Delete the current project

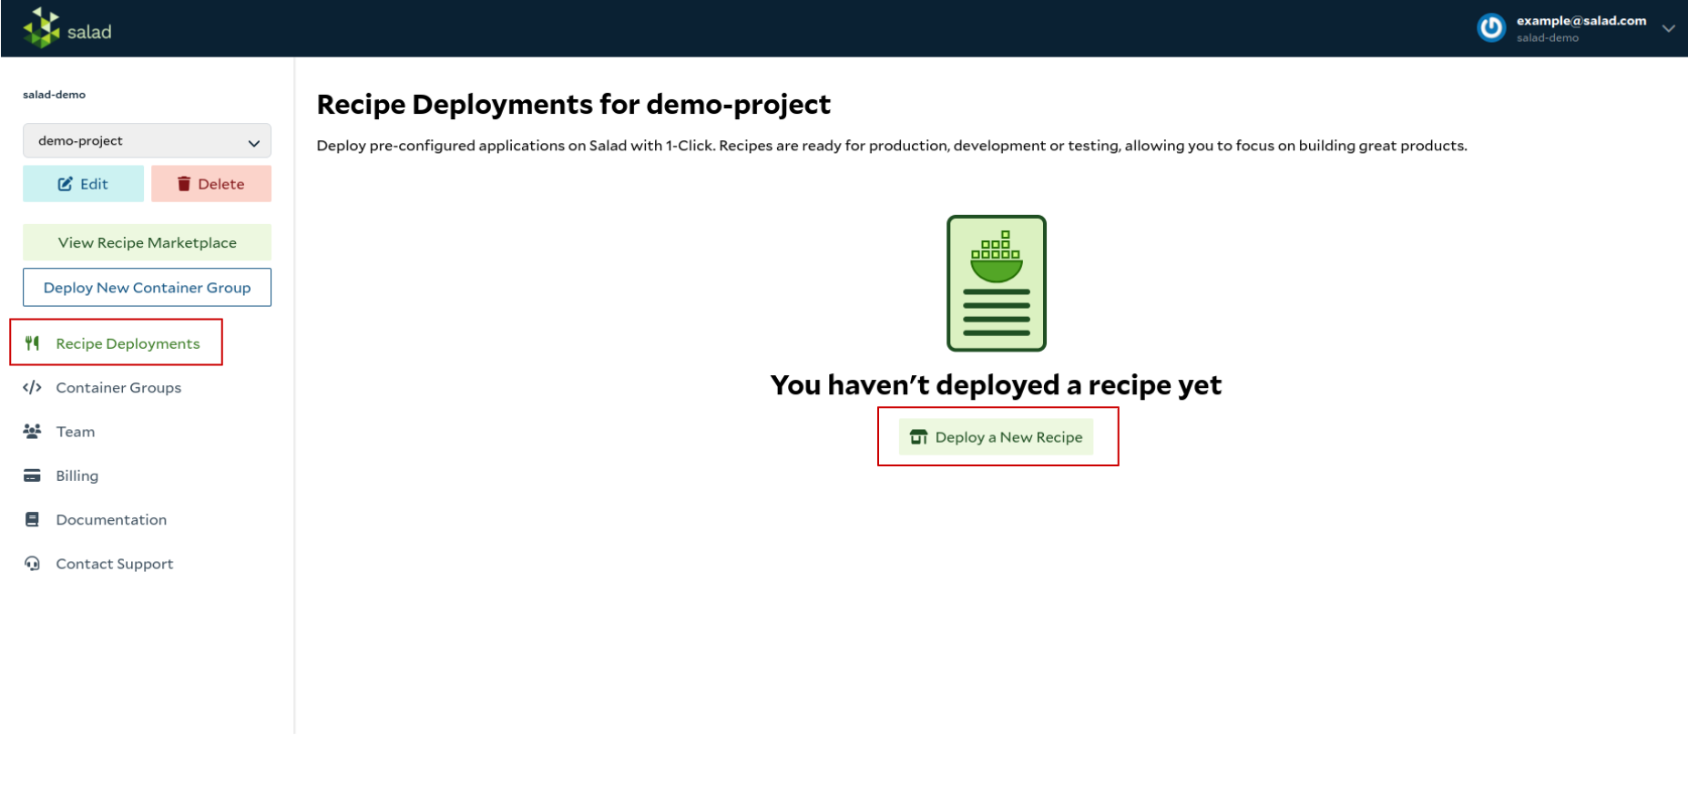click(x=211, y=184)
